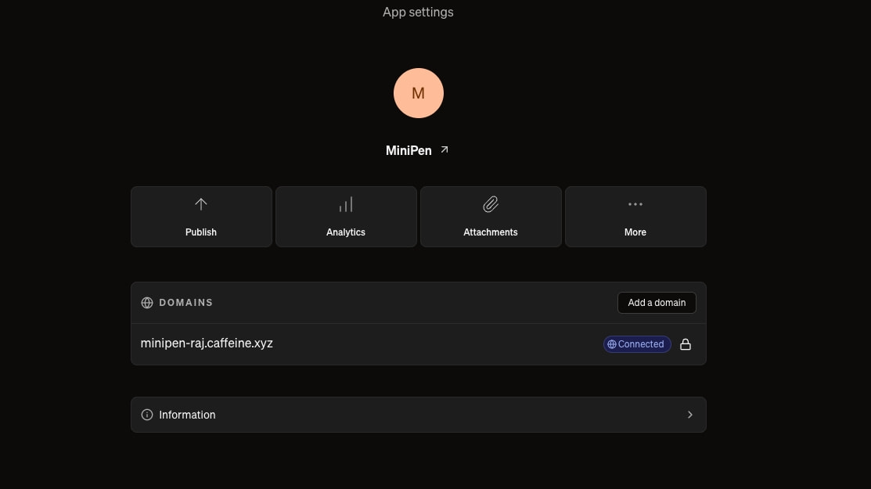The width and height of the screenshot is (871, 489).
Task: Open the Publish card
Action: point(201,217)
